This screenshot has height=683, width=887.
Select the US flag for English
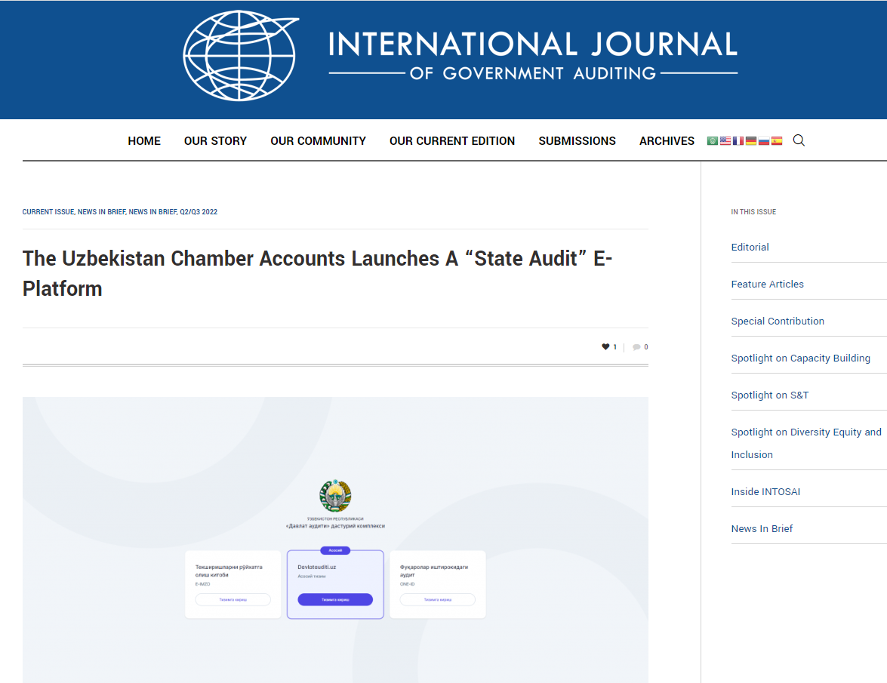tap(725, 141)
